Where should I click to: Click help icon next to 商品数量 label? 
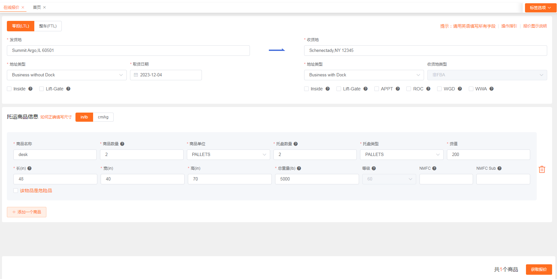122,144
